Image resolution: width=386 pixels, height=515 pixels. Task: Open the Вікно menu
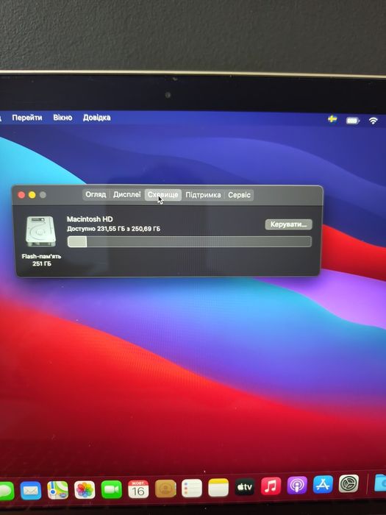(x=62, y=118)
